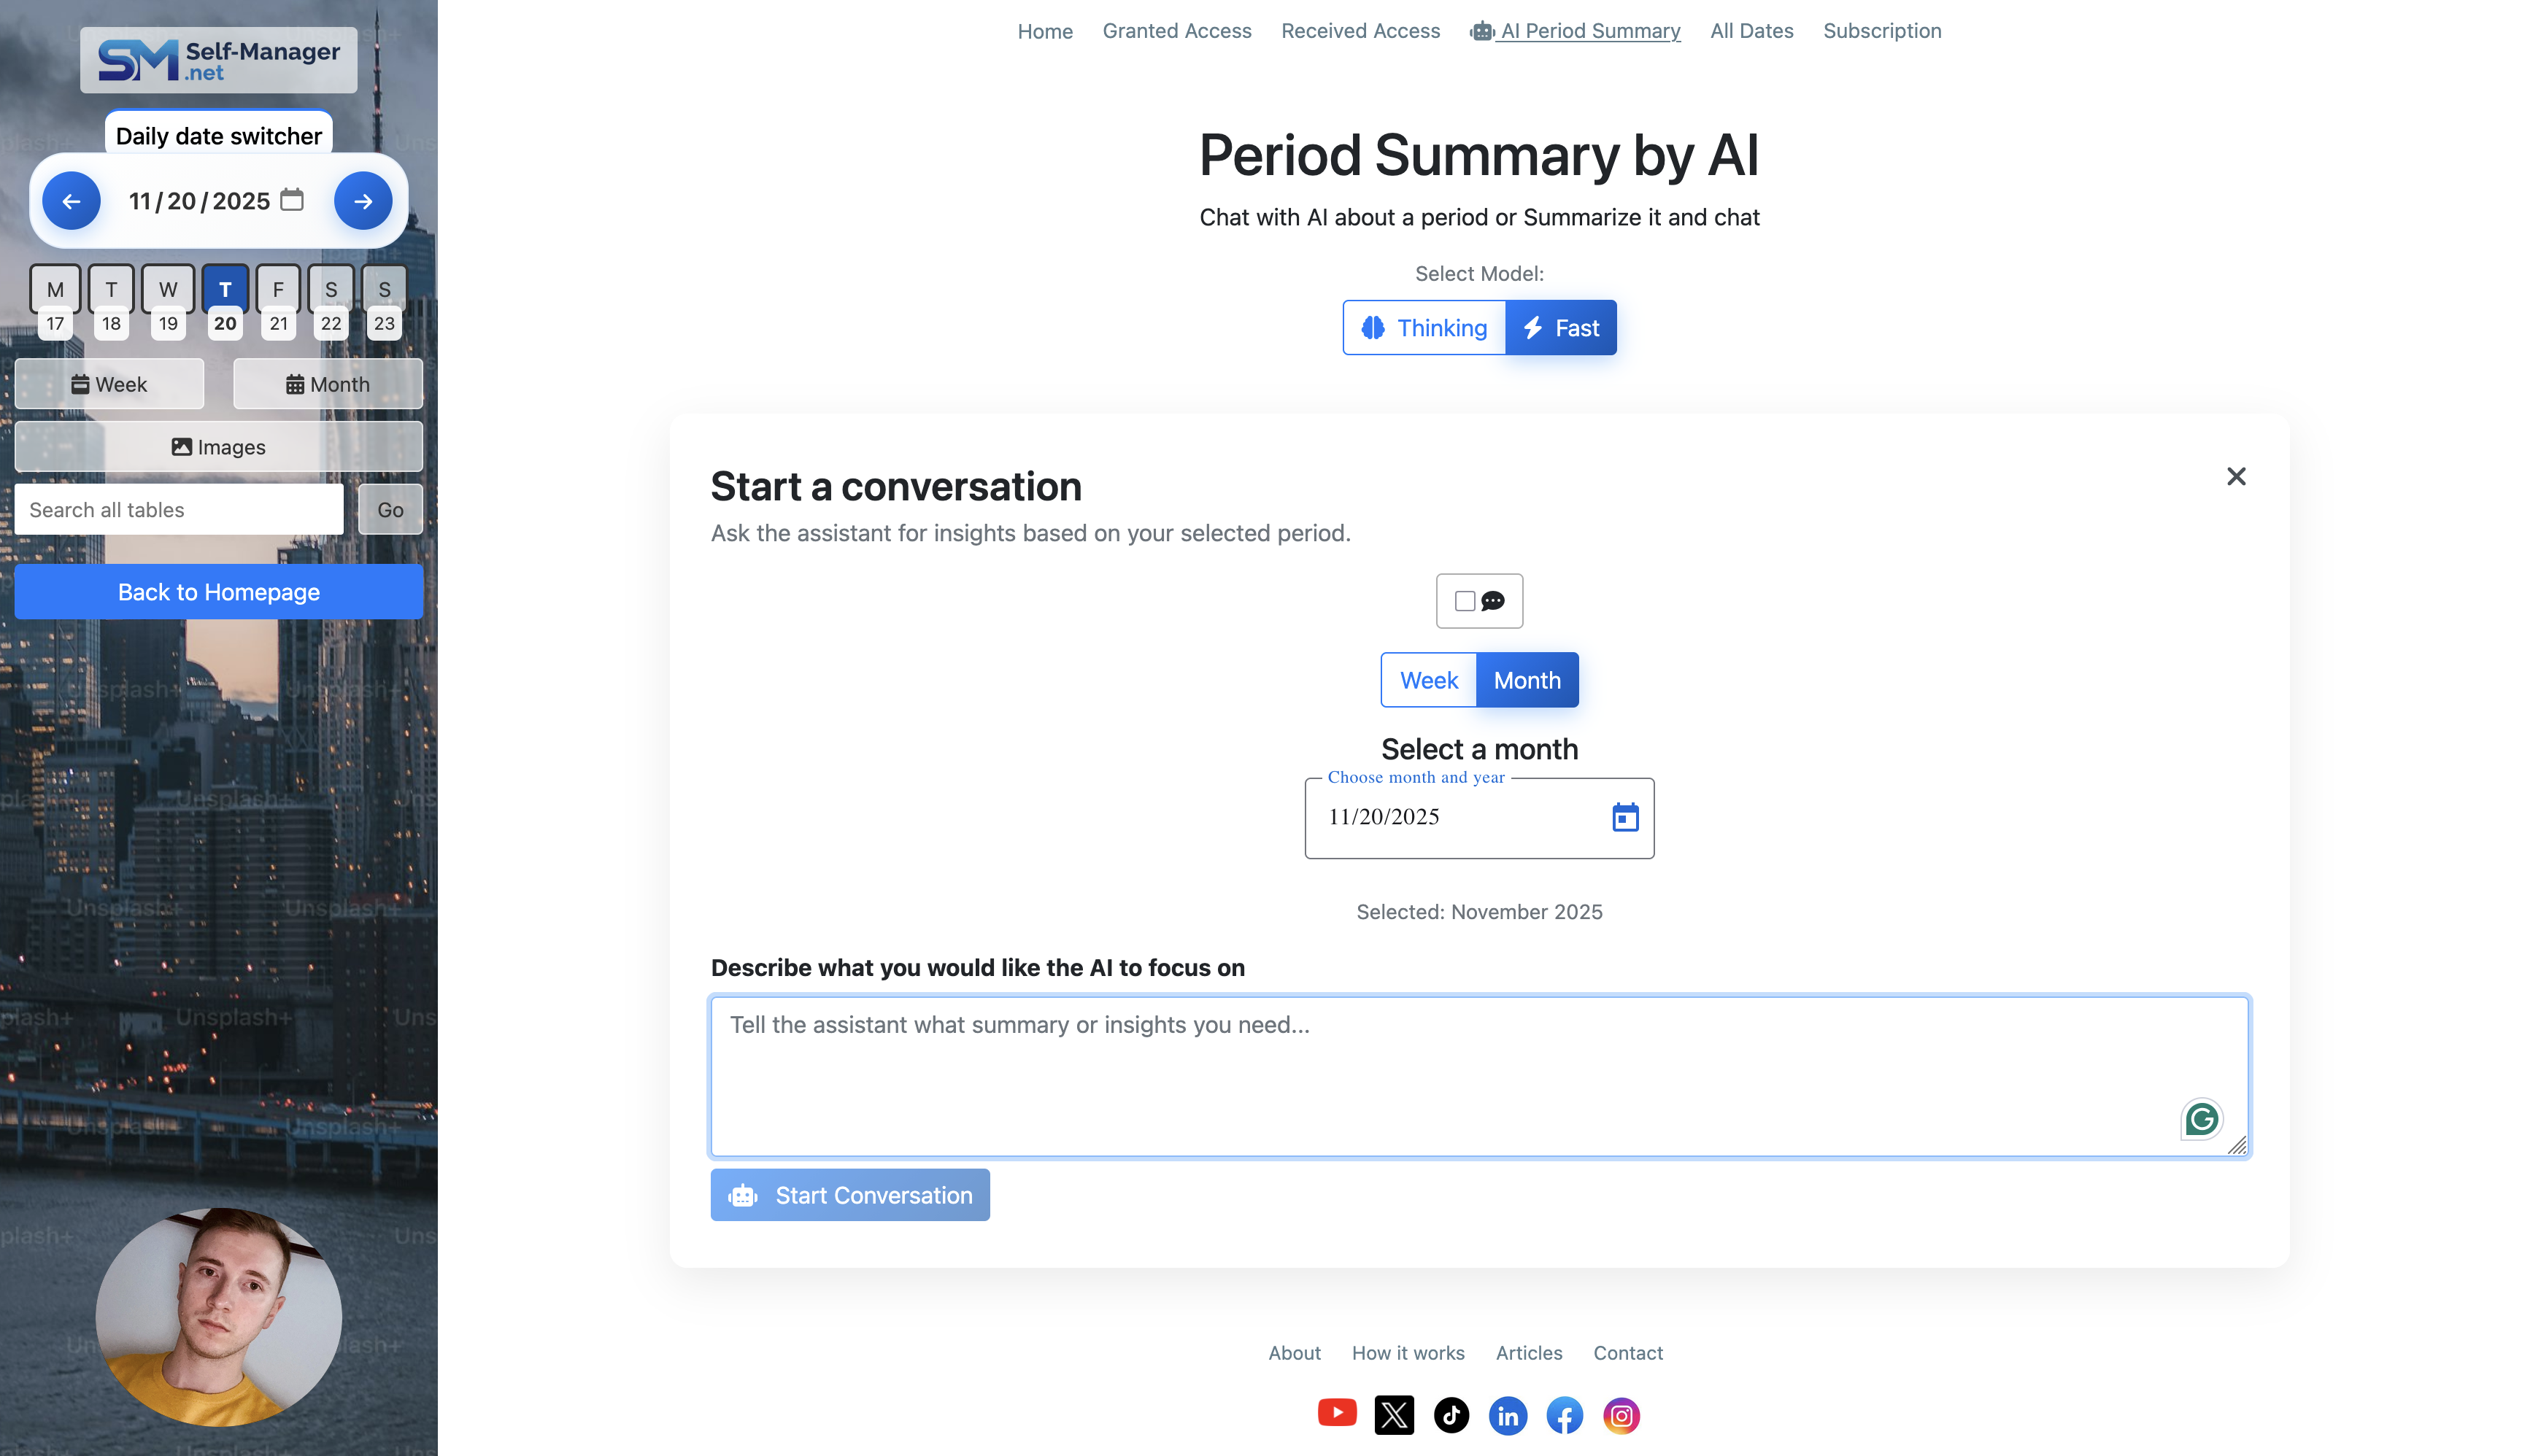The height and width of the screenshot is (1456, 2522).
Task: Open the All Dates menu item
Action: click(1751, 31)
